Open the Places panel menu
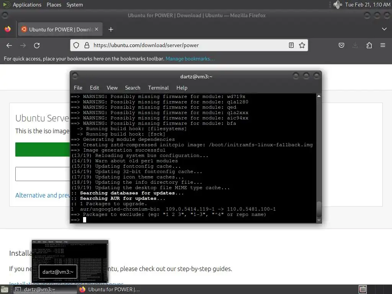Screen dimensions: 392x294 click(54, 5)
